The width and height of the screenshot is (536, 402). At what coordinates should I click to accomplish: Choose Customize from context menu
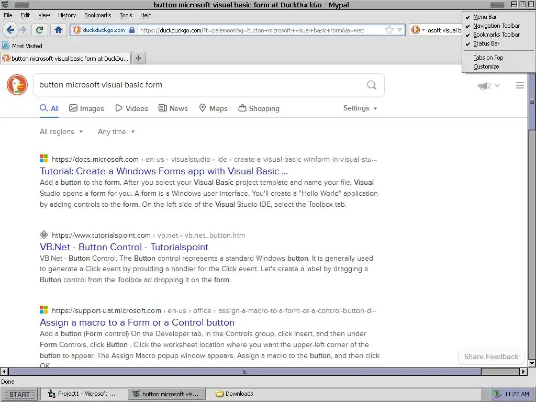coord(498,66)
